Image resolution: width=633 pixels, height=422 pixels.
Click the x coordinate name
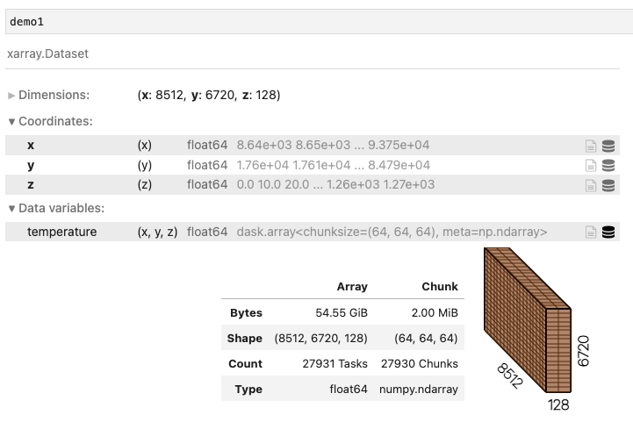click(31, 146)
